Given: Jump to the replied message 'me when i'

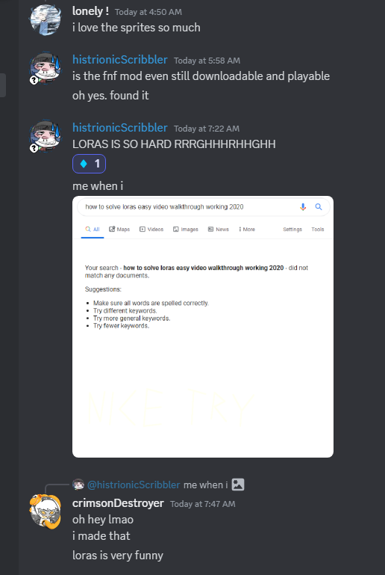Looking at the screenshot, I should point(205,485).
